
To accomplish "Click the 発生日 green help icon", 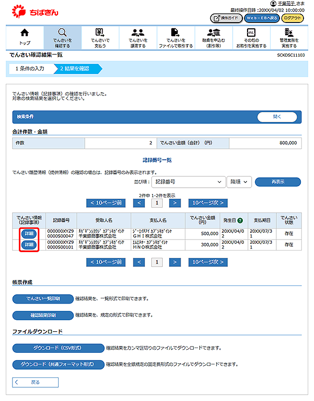I will click(240, 221).
